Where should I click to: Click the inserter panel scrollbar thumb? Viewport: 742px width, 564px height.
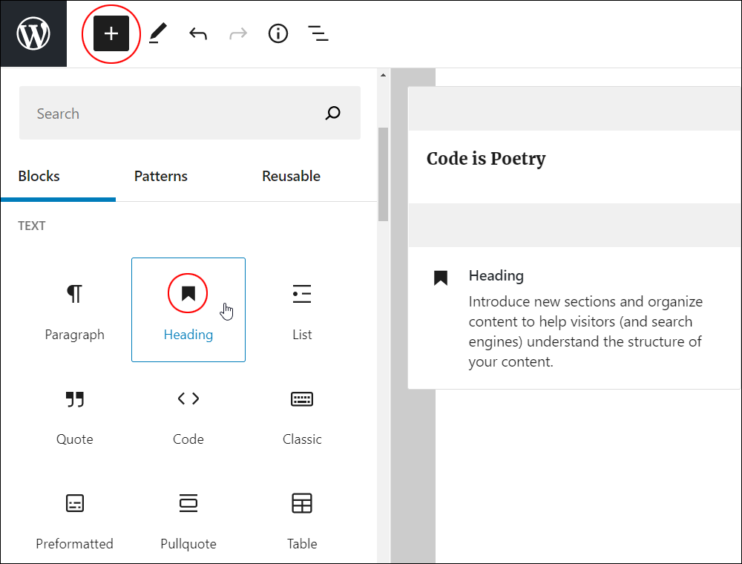(384, 174)
